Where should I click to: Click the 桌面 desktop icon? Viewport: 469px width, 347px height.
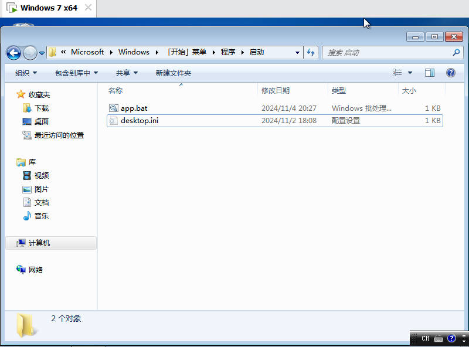pos(27,121)
